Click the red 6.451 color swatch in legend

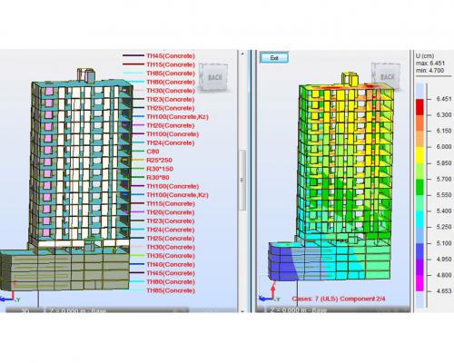pos(419,107)
